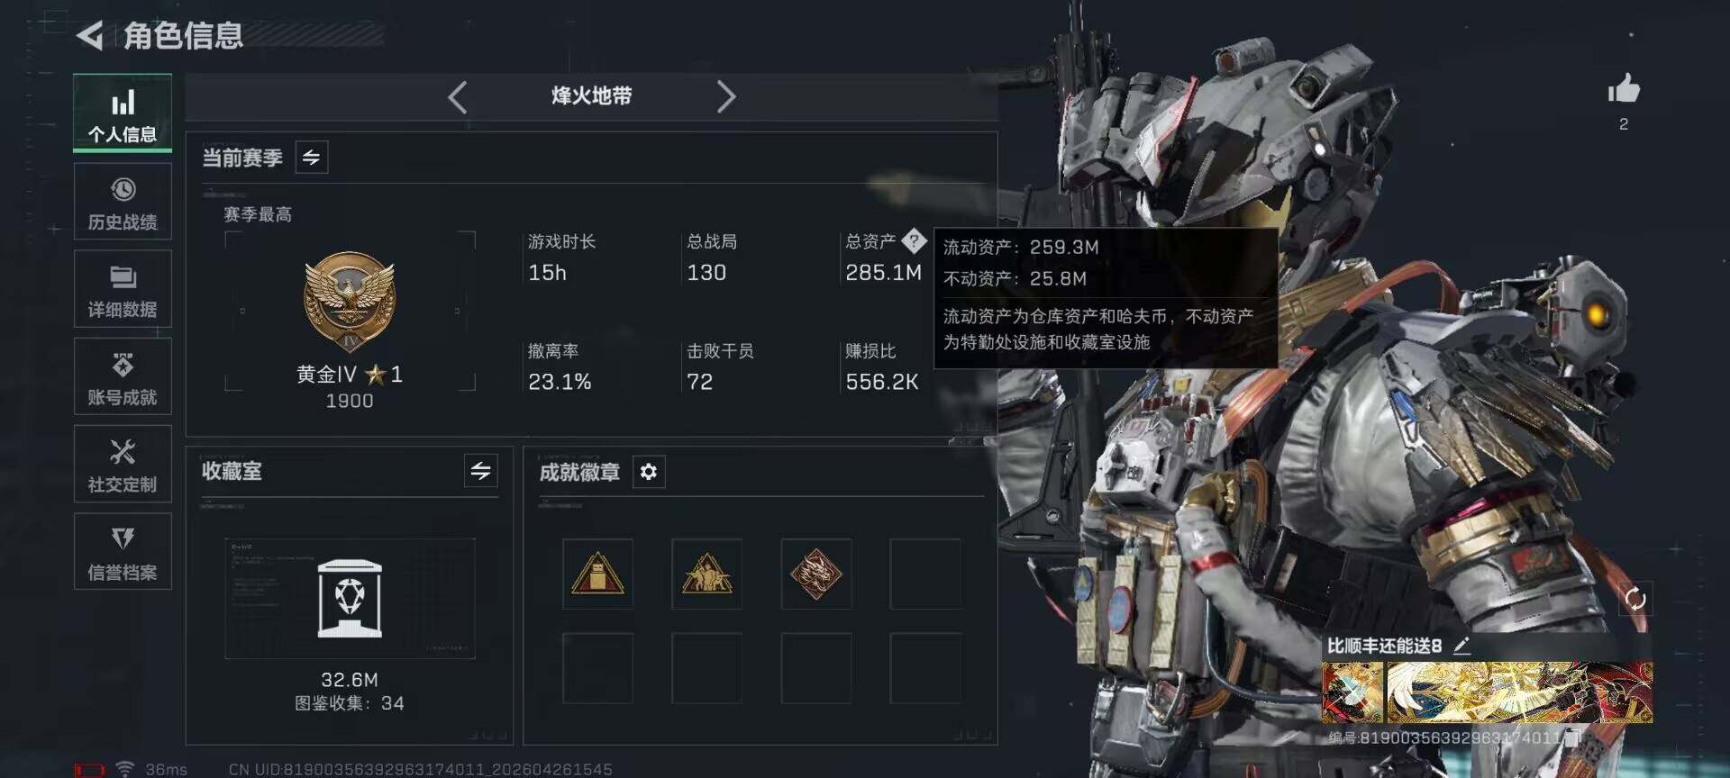Open the 账号成就 tab
Image resolution: width=1730 pixels, height=778 pixels.
tap(123, 376)
